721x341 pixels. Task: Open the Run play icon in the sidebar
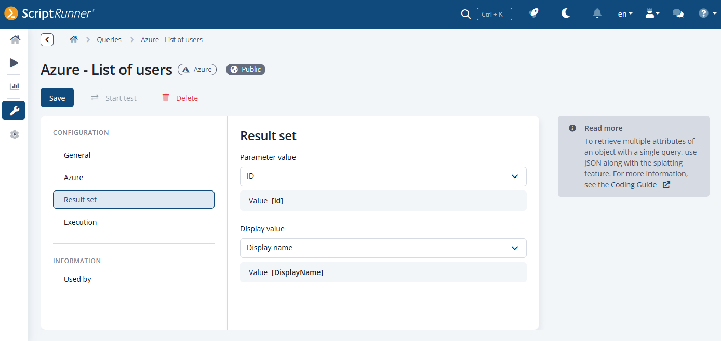[x=14, y=63]
